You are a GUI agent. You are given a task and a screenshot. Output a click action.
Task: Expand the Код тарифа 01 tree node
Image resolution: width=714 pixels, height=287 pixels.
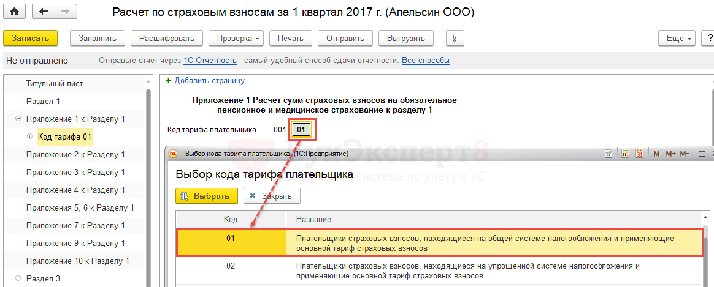29,136
